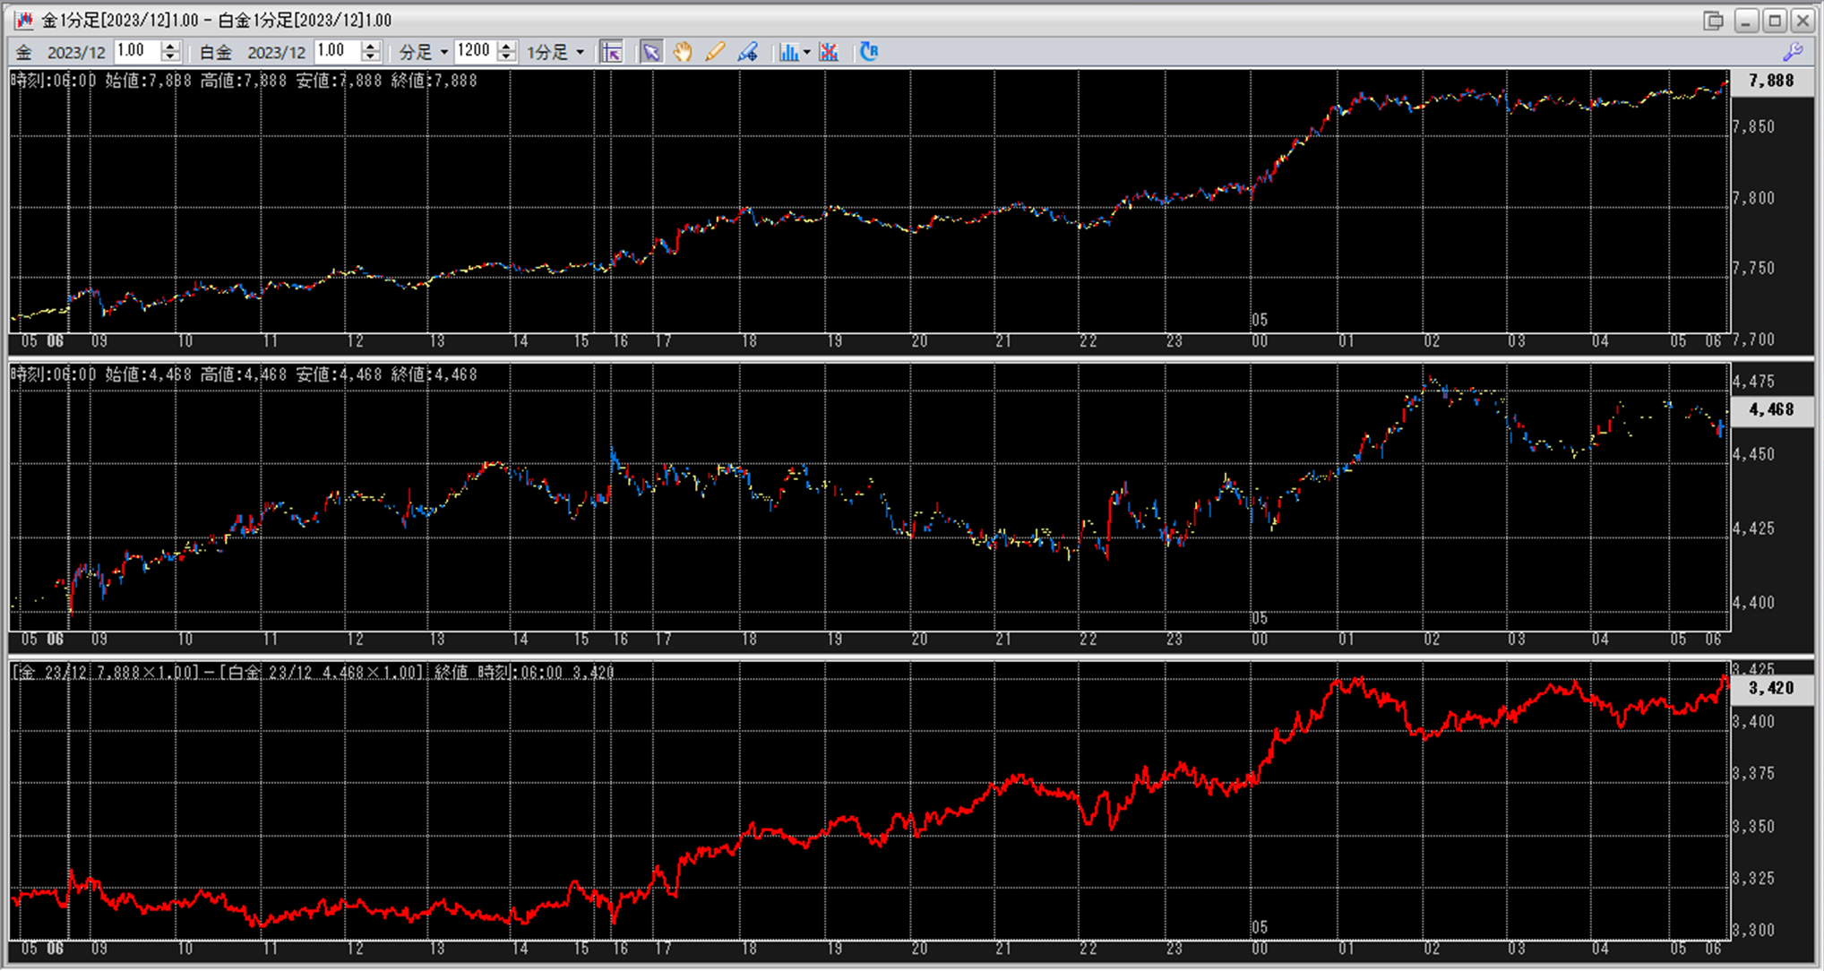Click the 白金 symbol label
Viewport: 1824px width, 971px height.
click(215, 52)
